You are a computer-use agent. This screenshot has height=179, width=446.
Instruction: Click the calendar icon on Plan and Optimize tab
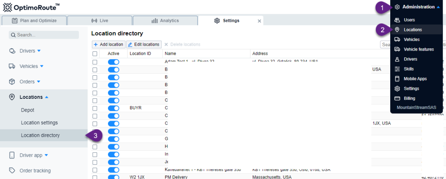(x=15, y=20)
